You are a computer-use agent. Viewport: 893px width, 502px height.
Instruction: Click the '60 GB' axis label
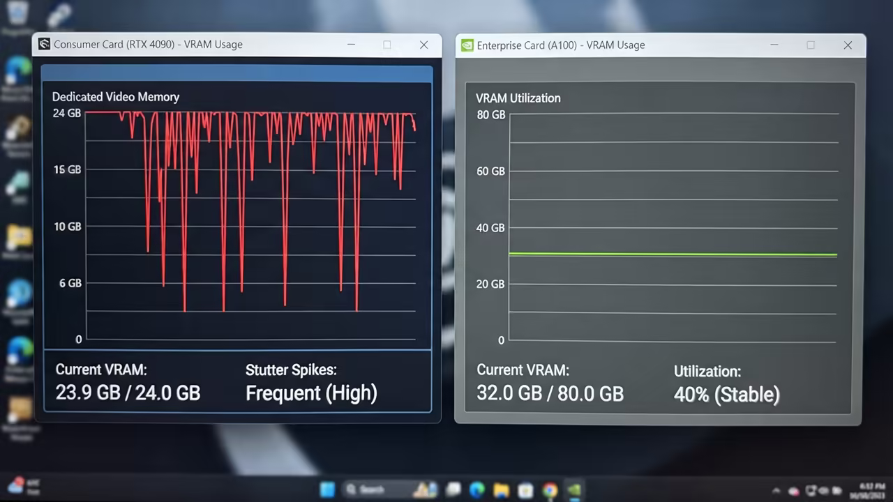[491, 172]
